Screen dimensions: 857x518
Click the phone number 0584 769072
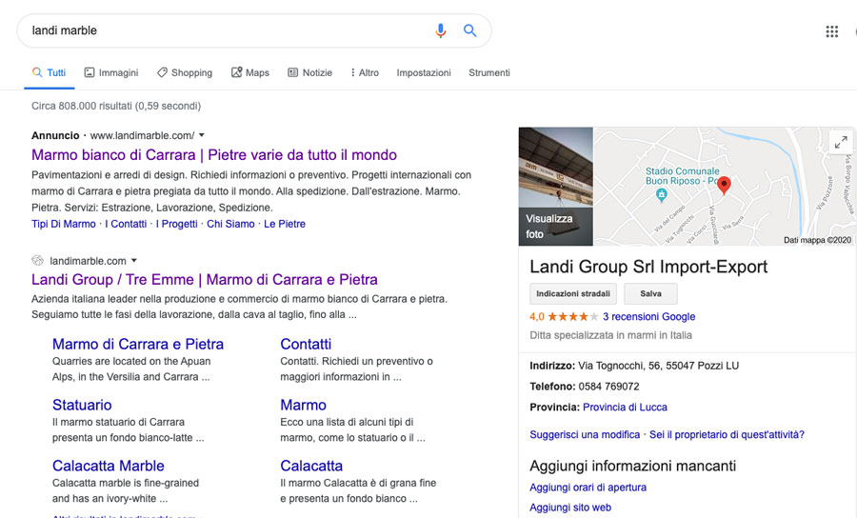tap(608, 387)
